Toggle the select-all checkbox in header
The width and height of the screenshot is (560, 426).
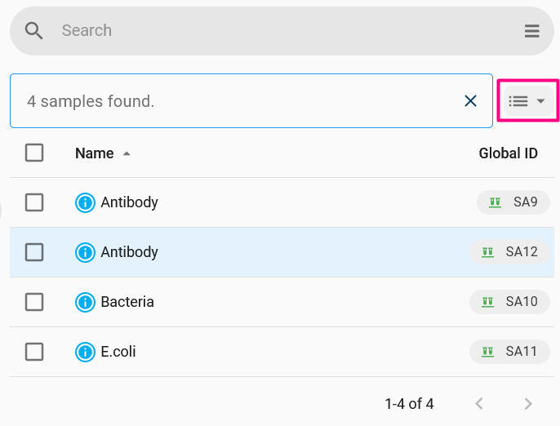pyautogui.click(x=34, y=153)
